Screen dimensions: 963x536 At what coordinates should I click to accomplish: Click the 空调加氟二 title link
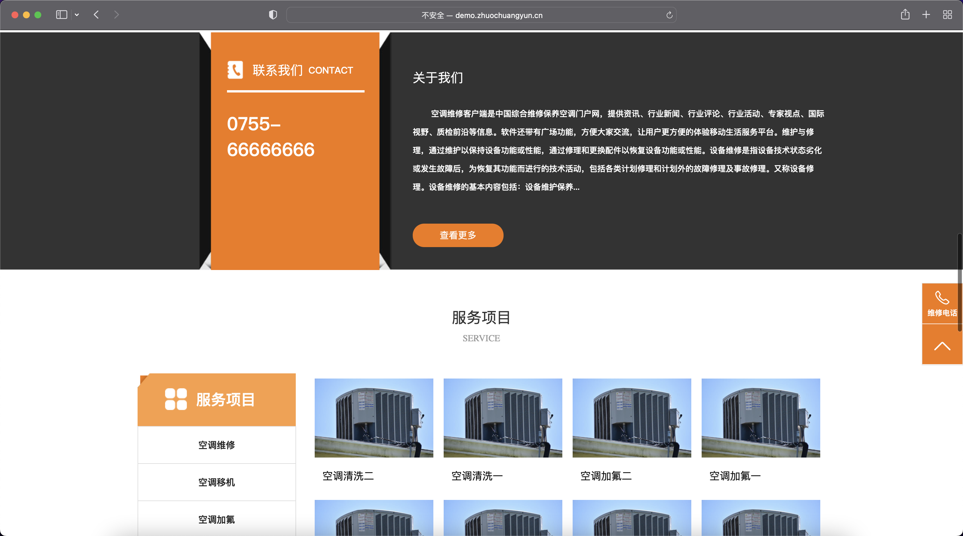point(606,476)
